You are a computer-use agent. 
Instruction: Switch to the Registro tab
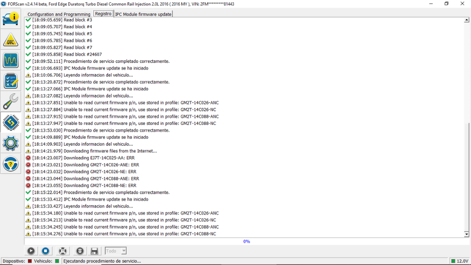pos(103,14)
